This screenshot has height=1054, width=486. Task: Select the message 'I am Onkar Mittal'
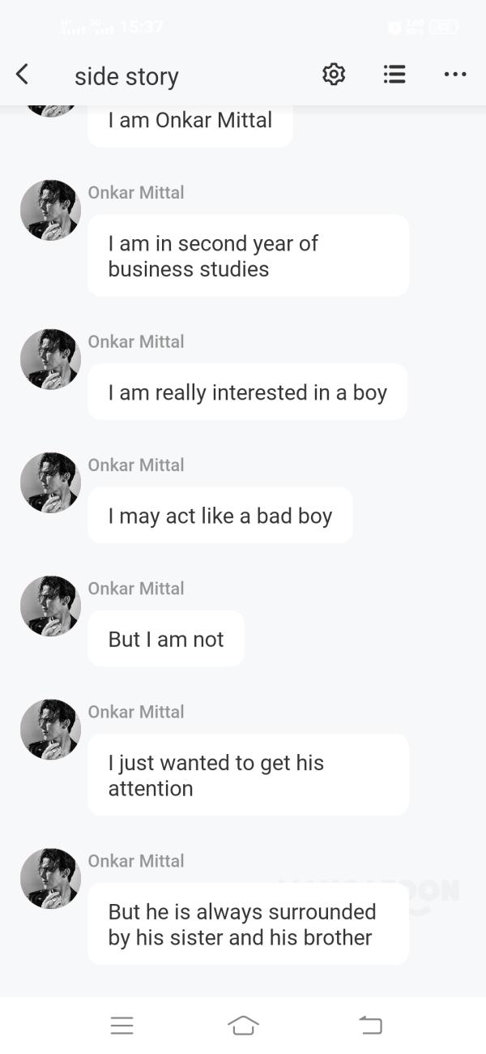[x=190, y=120]
